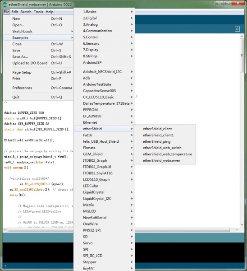Open the etherShield_client example
Image resolution: width=247 pixels, height=271 pixels.
click(x=165, y=129)
